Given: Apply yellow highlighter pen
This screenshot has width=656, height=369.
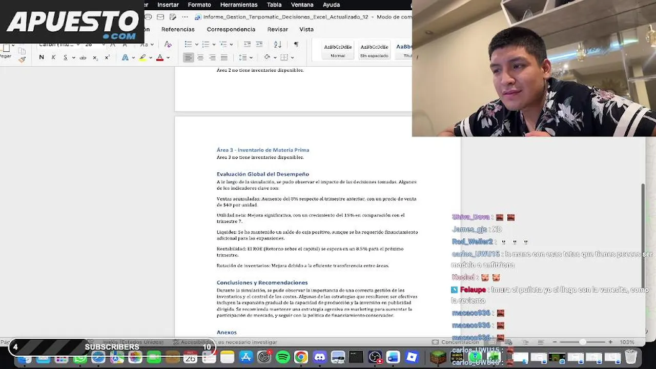Looking at the screenshot, I should point(142,57).
